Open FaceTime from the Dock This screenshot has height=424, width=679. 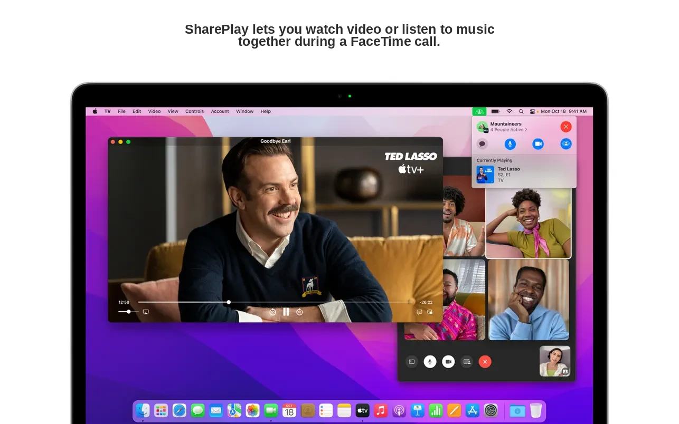pos(271,410)
